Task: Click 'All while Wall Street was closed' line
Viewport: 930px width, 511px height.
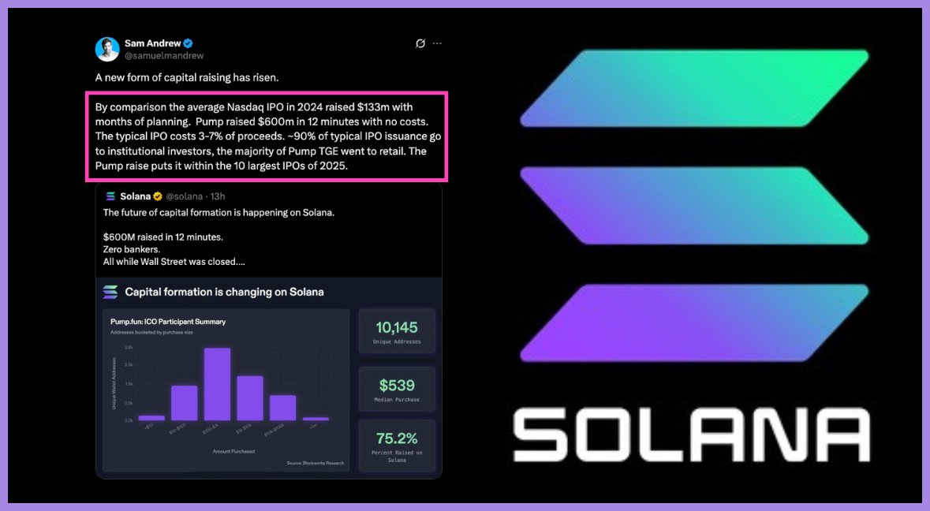Action: [174, 262]
